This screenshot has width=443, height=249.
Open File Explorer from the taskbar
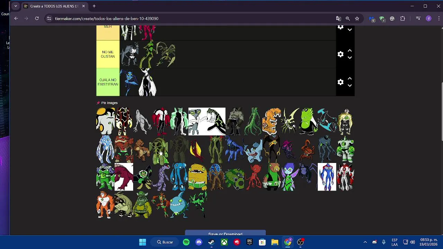(x=275, y=242)
